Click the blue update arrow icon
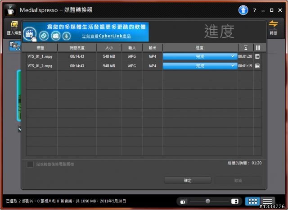Image resolution: width=288 pixels, height=210 pixels. pos(243,10)
